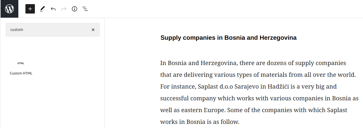Select the Custom HTML block label

click(21, 73)
